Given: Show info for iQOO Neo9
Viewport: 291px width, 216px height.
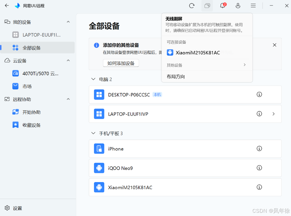Looking at the screenshot, I should coord(259,168).
